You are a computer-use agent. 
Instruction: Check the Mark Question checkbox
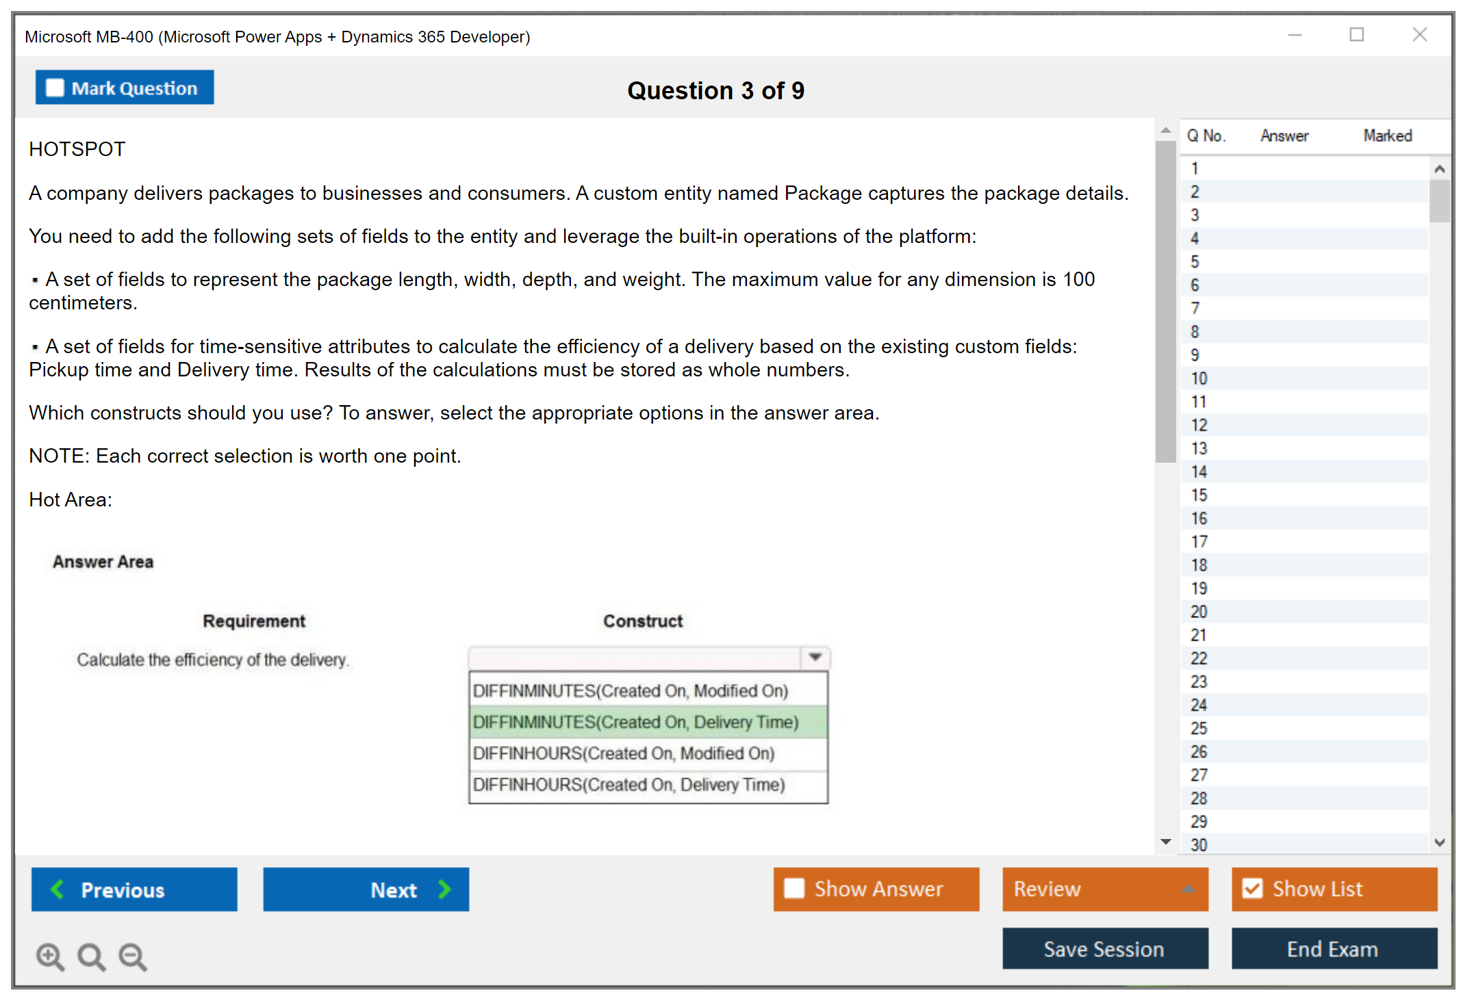(x=55, y=88)
